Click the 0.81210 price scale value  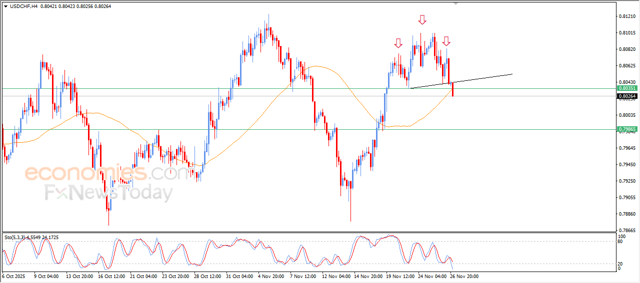(x=626, y=16)
